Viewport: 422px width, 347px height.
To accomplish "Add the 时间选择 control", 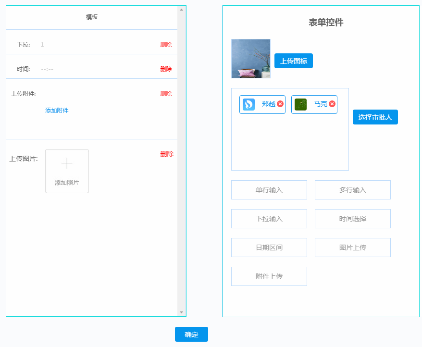I will pos(352,219).
